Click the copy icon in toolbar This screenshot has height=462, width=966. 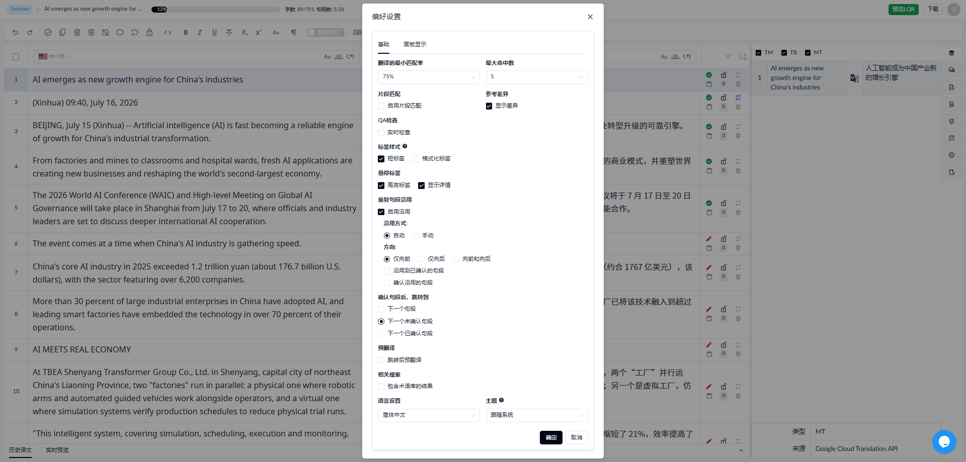pyautogui.click(x=62, y=32)
